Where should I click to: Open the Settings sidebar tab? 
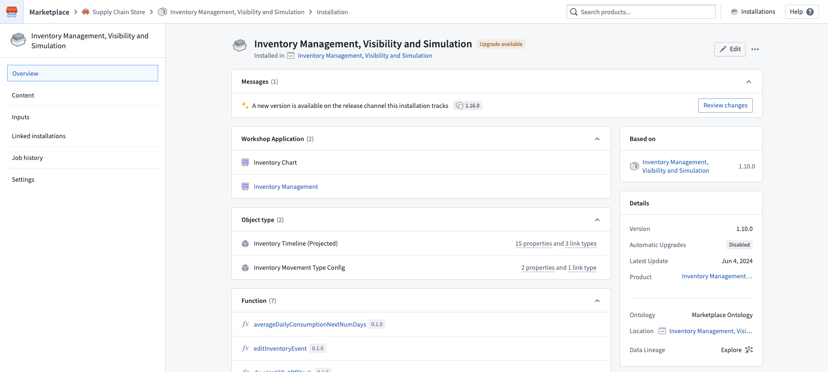[82, 179]
